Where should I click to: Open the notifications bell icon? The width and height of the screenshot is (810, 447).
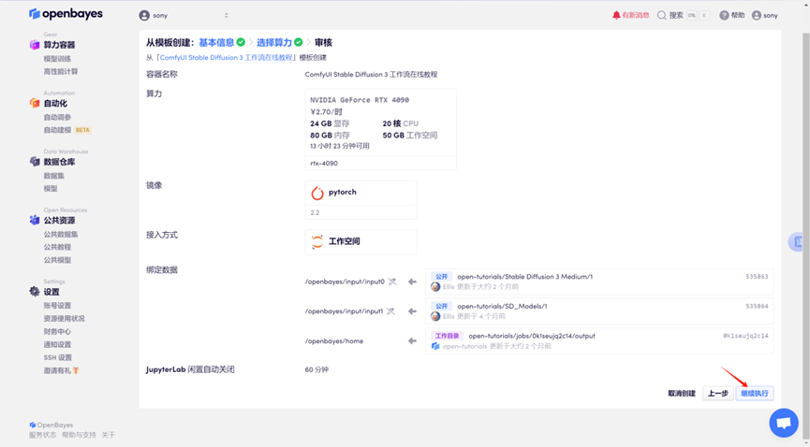coord(616,16)
